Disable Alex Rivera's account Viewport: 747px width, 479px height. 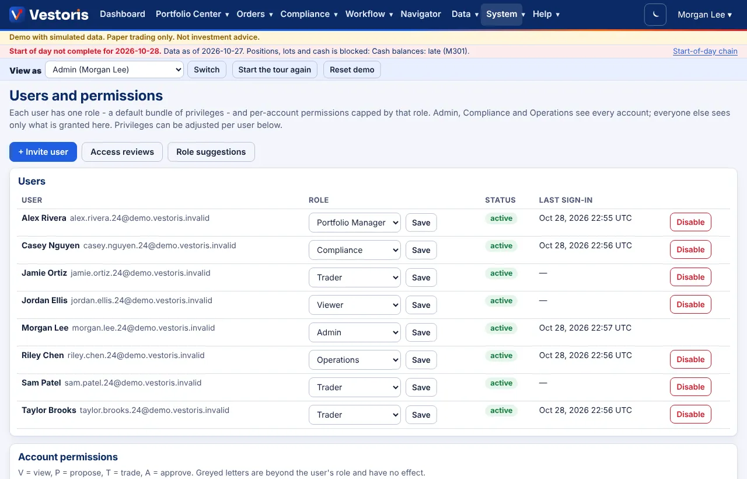point(690,222)
